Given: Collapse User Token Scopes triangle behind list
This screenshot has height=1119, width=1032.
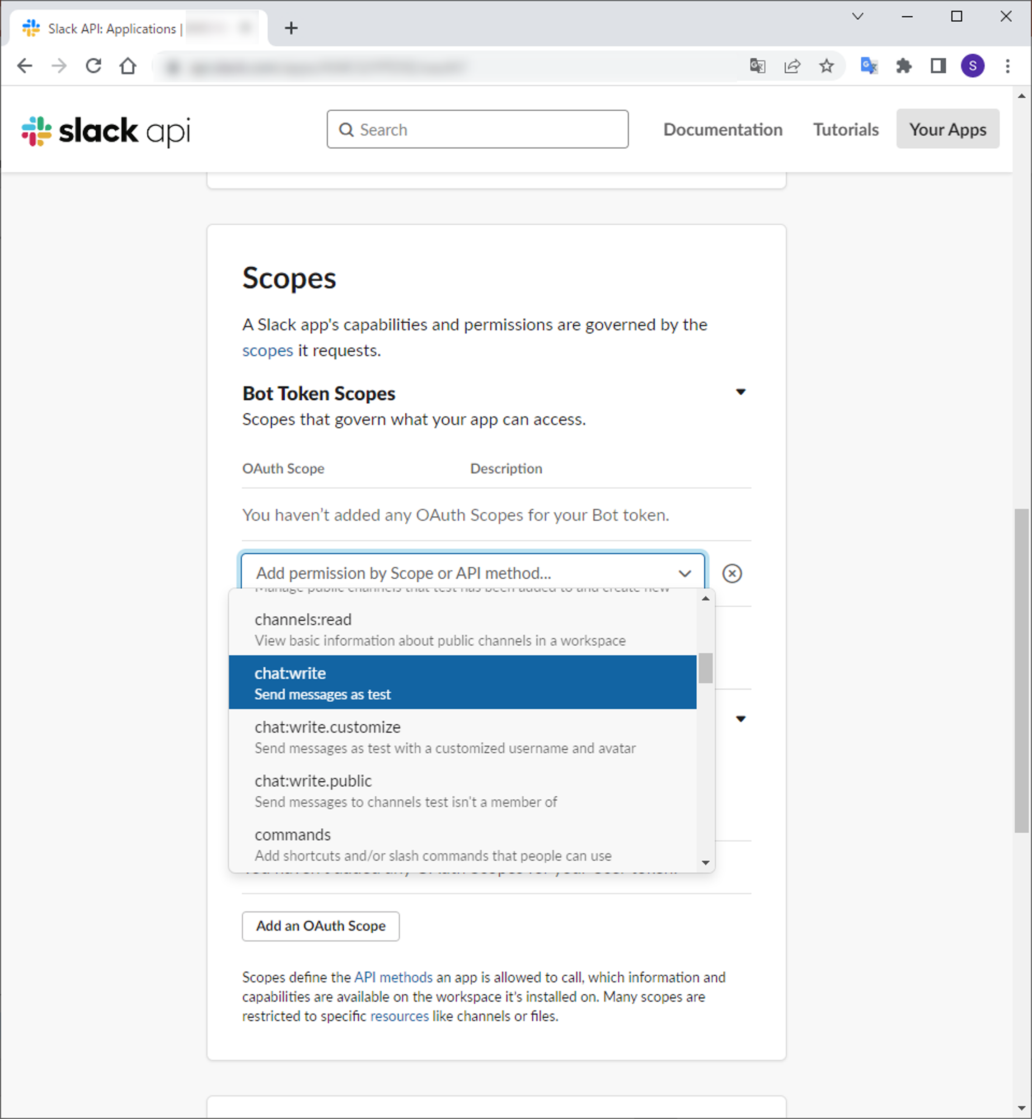Looking at the screenshot, I should (x=741, y=719).
